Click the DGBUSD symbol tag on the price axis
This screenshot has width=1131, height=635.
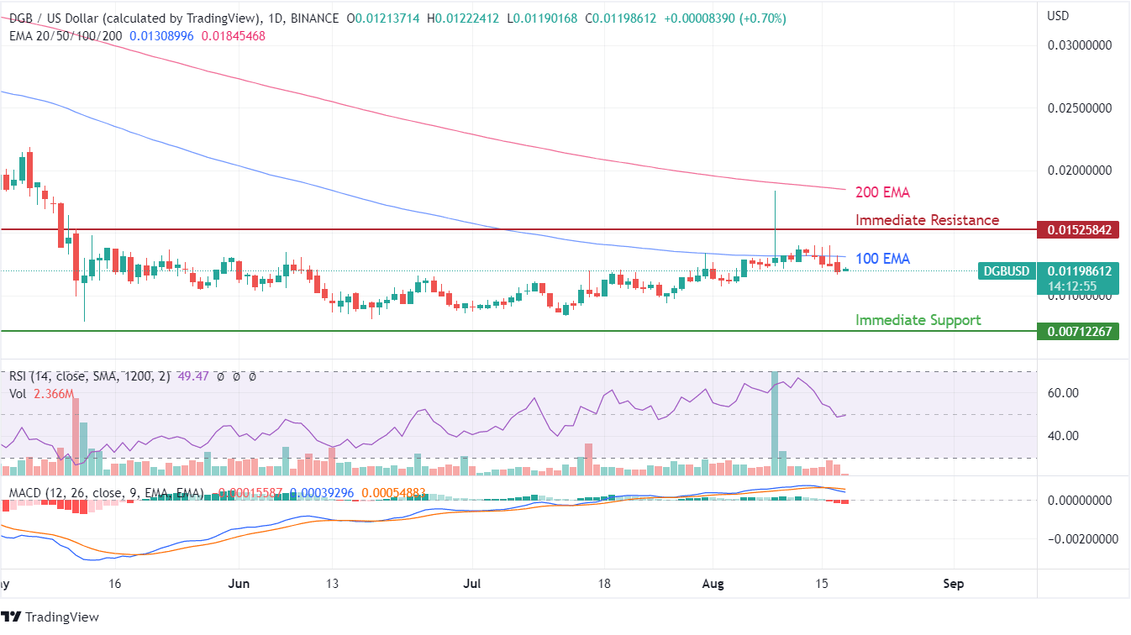pos(1007,271)
